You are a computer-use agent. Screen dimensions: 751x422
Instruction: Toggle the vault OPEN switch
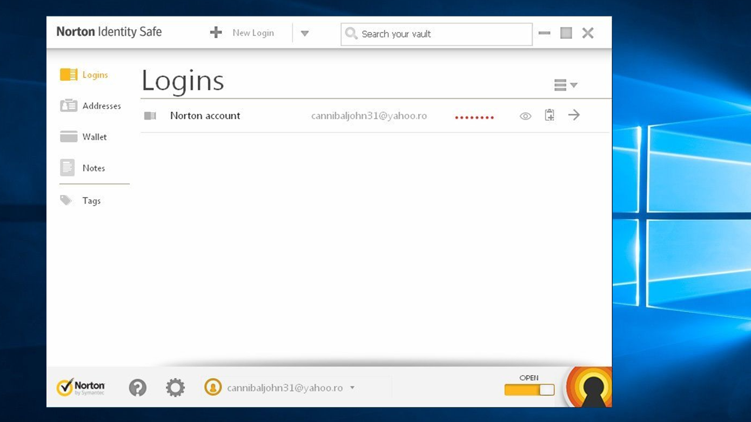529,390
